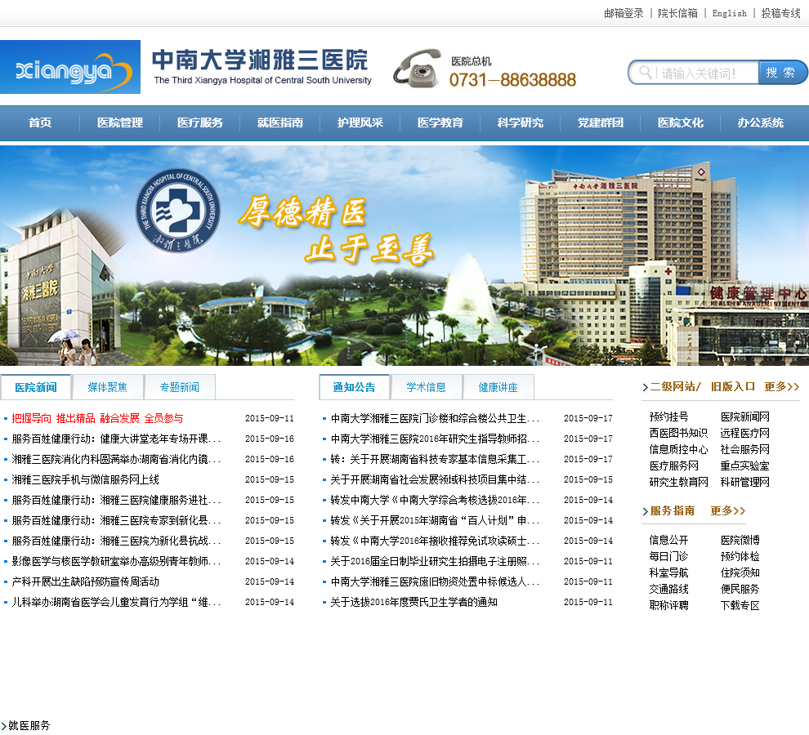Open 医院文化 navigation menu

click(x=681, y=122)
